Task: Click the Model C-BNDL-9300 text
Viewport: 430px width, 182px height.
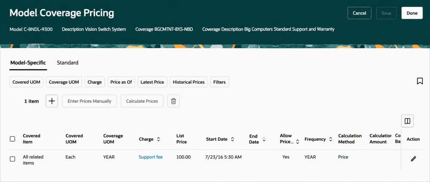Action: coord(31,29)
